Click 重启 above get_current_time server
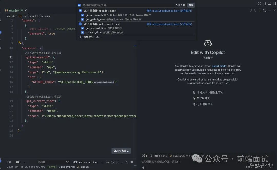The height and width of the screenshot is (170, 277). (x=48, y=97)
